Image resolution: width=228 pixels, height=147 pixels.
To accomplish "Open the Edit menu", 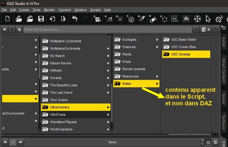I will coord(13,10).
